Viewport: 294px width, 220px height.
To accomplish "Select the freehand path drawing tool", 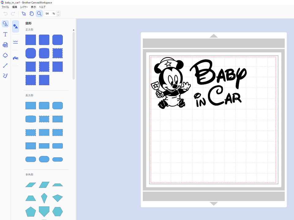I will (x=5, y=76).
